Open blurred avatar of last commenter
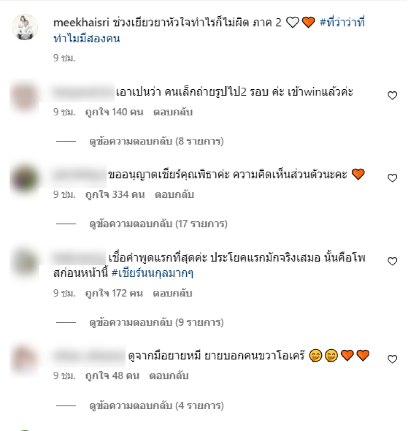The image size is (408, 431). [25, 360]
